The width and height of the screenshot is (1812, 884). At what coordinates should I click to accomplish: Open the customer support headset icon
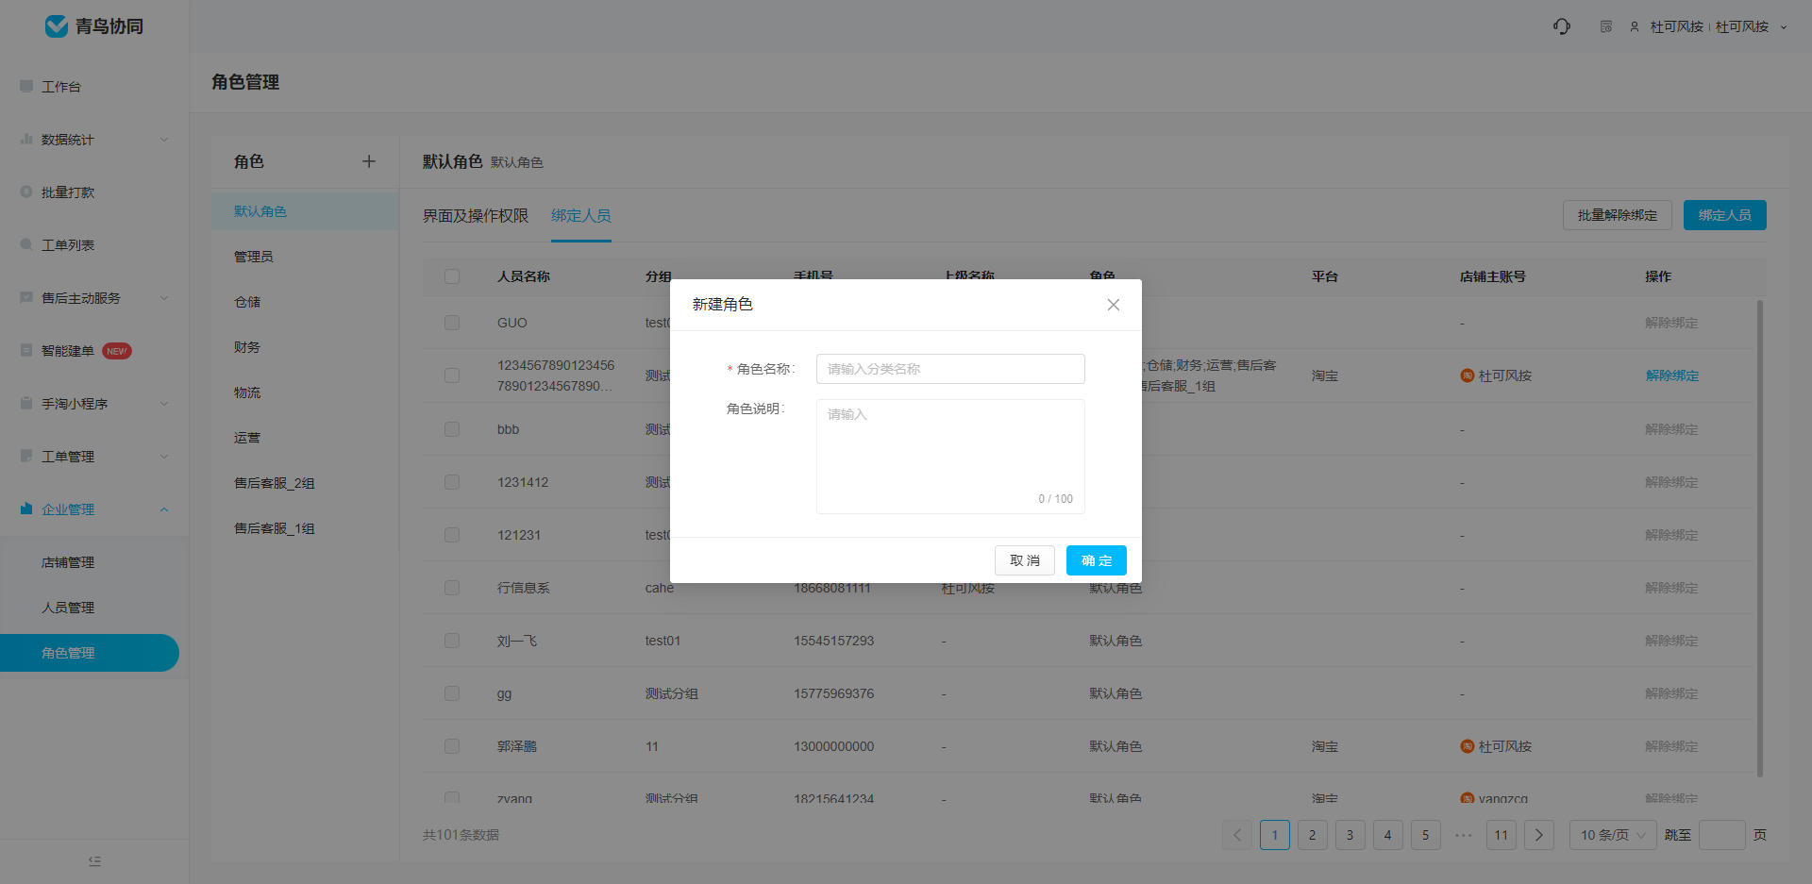pos(1562,26)
